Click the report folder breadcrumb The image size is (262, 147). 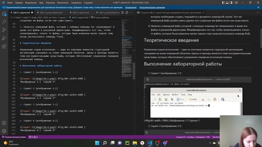[62, 18]
